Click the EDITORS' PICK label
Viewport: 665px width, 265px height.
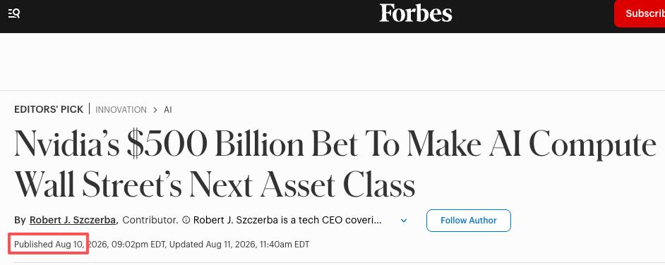49,109
